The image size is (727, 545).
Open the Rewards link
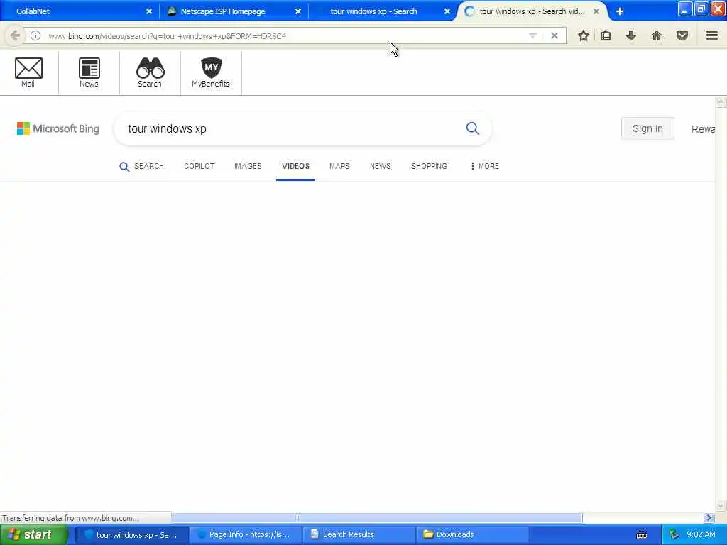click(703, 129)
